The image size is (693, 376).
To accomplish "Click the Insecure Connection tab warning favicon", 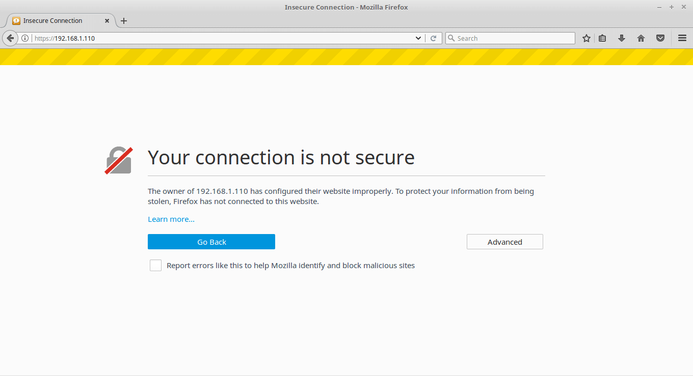I will tap(16, 21).
